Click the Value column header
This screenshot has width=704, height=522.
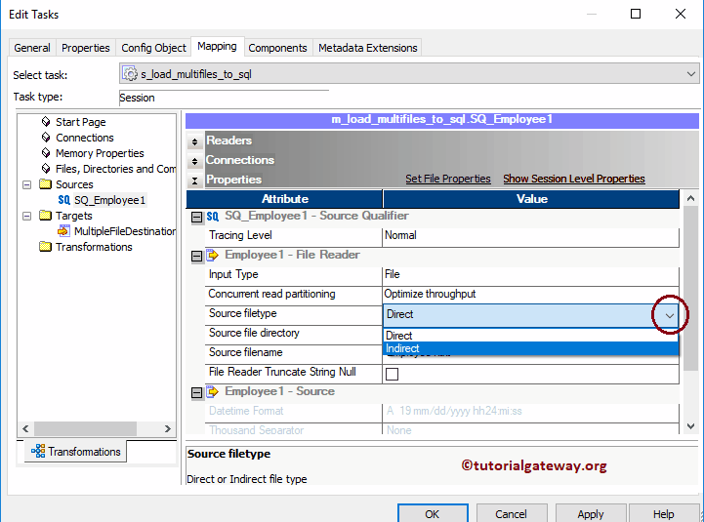(x=531, y=199)
